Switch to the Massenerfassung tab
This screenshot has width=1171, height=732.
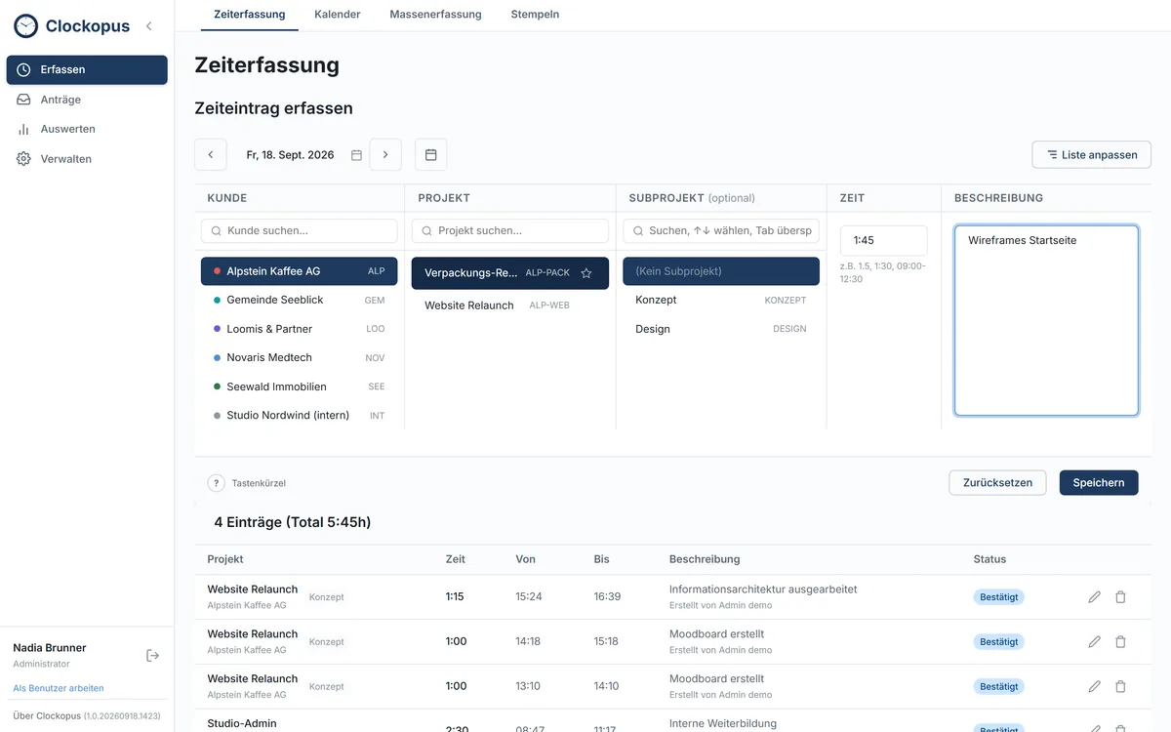[x=436, y=15]
